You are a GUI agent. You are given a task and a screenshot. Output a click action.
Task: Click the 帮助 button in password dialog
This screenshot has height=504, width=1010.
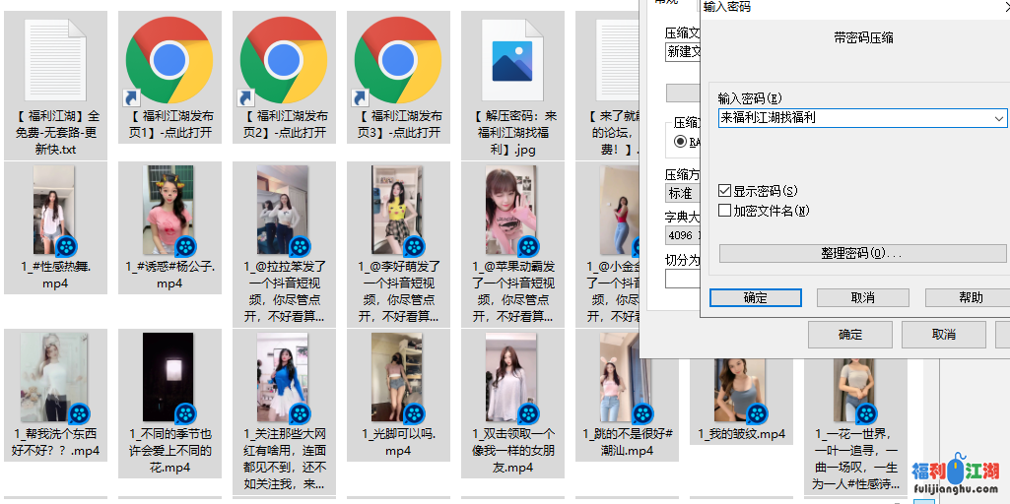point(970,297)
